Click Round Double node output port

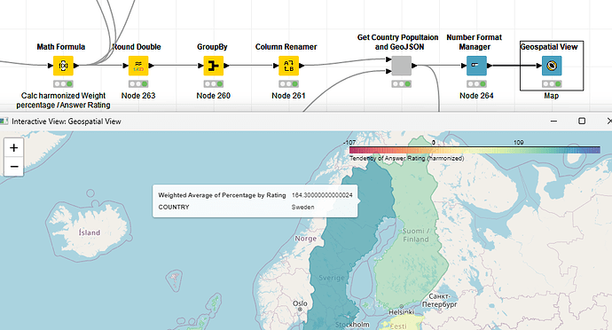coord(151,66)
